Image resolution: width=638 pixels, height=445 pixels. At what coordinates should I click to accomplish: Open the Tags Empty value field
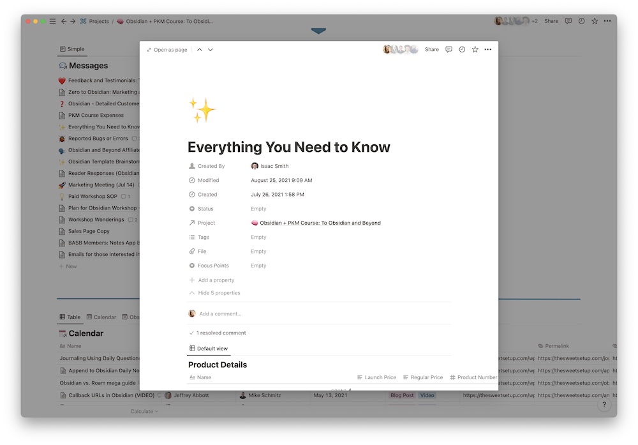click(258, 237)
